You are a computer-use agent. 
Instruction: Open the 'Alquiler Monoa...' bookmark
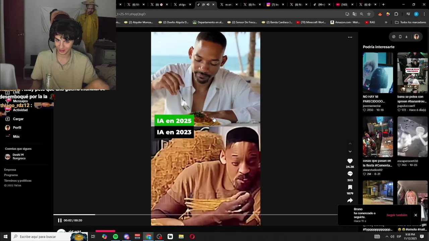[x=139, y=22]
